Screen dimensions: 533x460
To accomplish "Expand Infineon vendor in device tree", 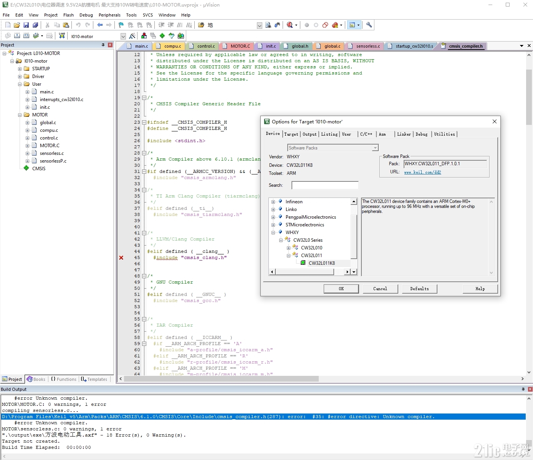I will click(x=273, y=202).
